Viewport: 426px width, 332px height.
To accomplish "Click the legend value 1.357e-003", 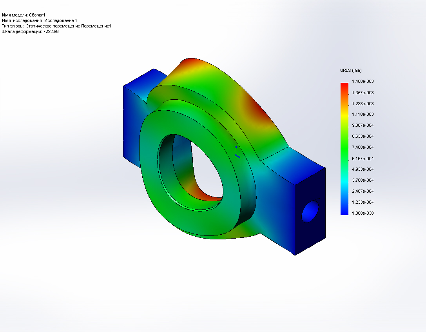I will [x=363, y=93].
